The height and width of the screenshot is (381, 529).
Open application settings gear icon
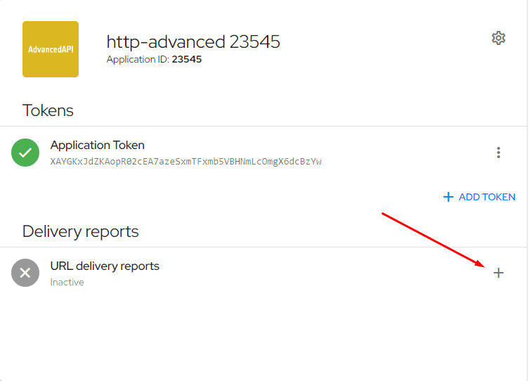pos(498,38)
